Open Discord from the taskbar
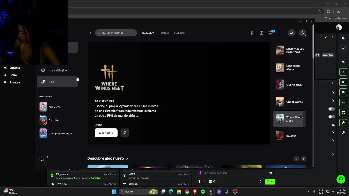The image size is (349, 196). pos(219,192)
